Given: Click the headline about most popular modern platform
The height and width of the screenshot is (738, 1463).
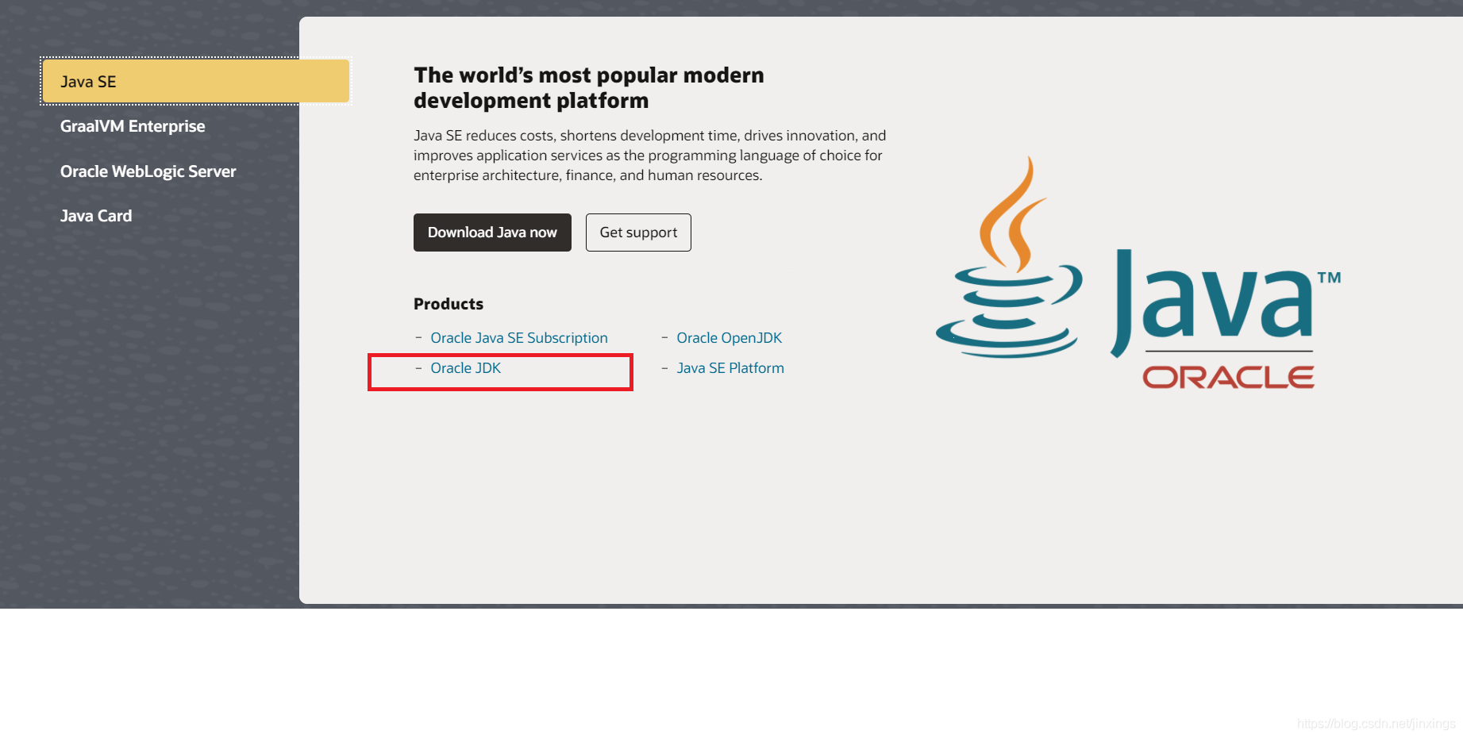Looking at the screenshot, I should pyautogui.click(x=589, y=88).
